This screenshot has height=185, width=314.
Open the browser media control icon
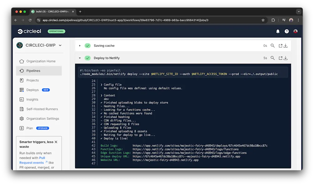tap(284, 20)
